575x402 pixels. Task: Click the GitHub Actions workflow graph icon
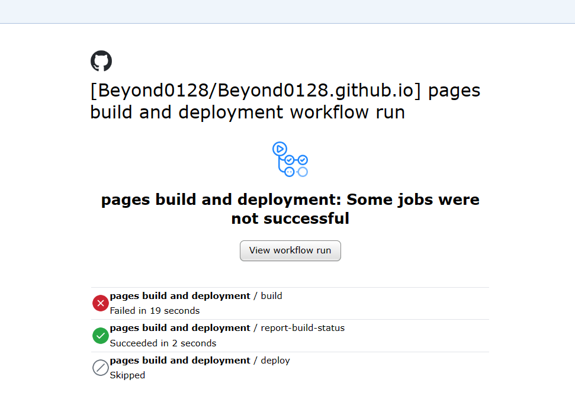tap(290, 159)
